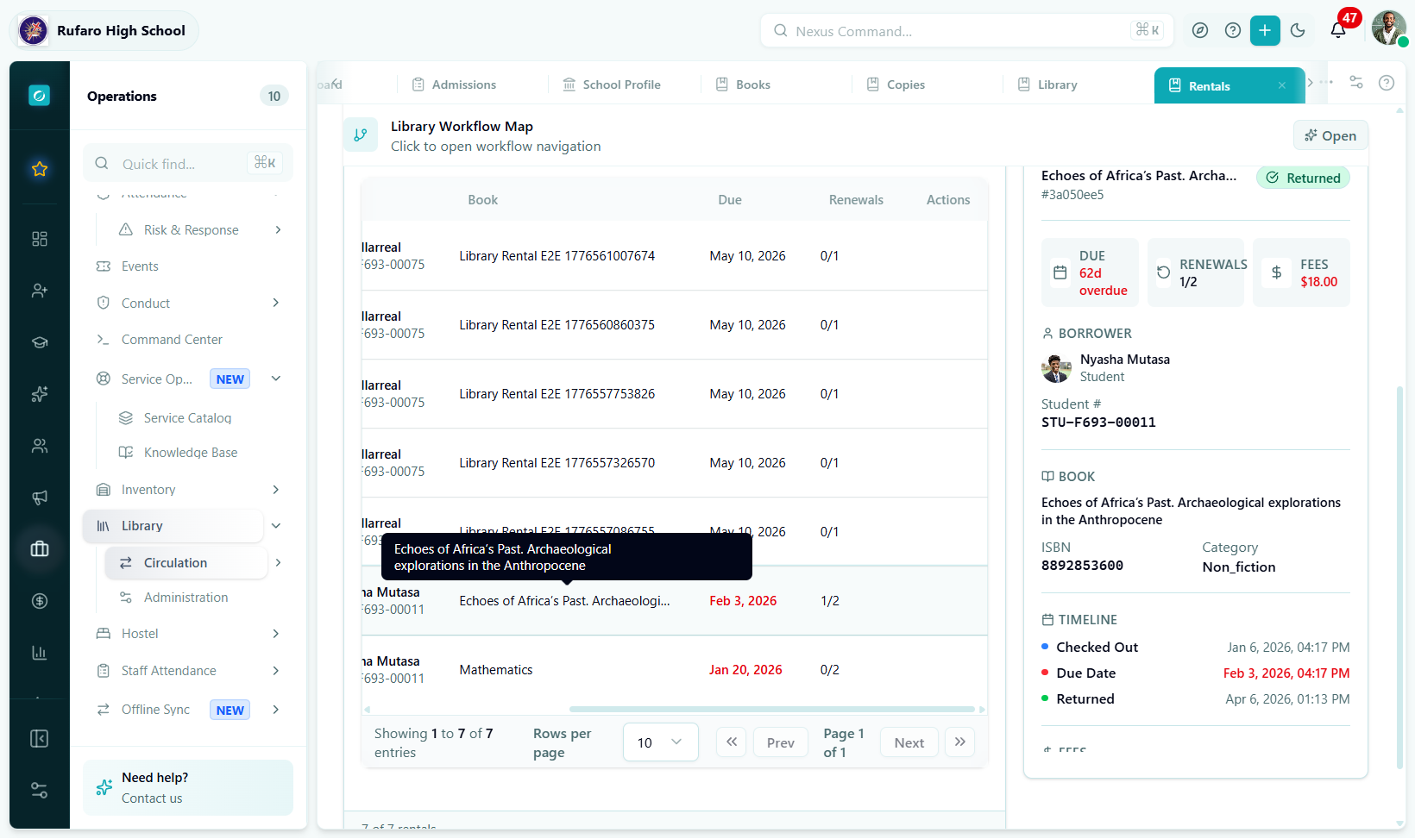Viewport: 1415px width, 839px height.
Task: Expand the Offline Sync chevron
Action: coord(276,710)
